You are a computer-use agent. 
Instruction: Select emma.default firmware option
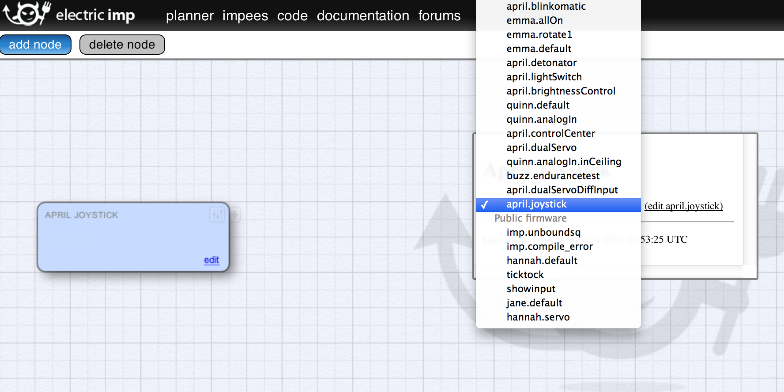tap(558, 49)
